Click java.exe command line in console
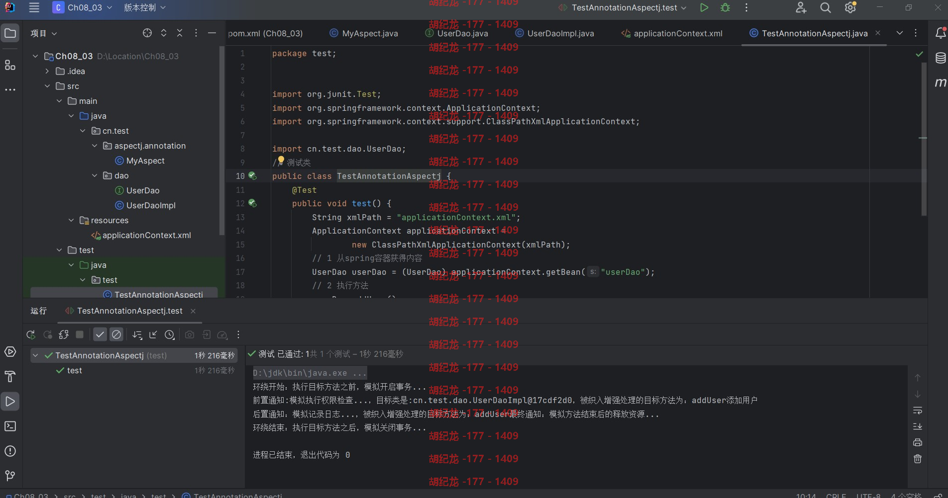The image size is (948, 498). [x=310, y=373]
